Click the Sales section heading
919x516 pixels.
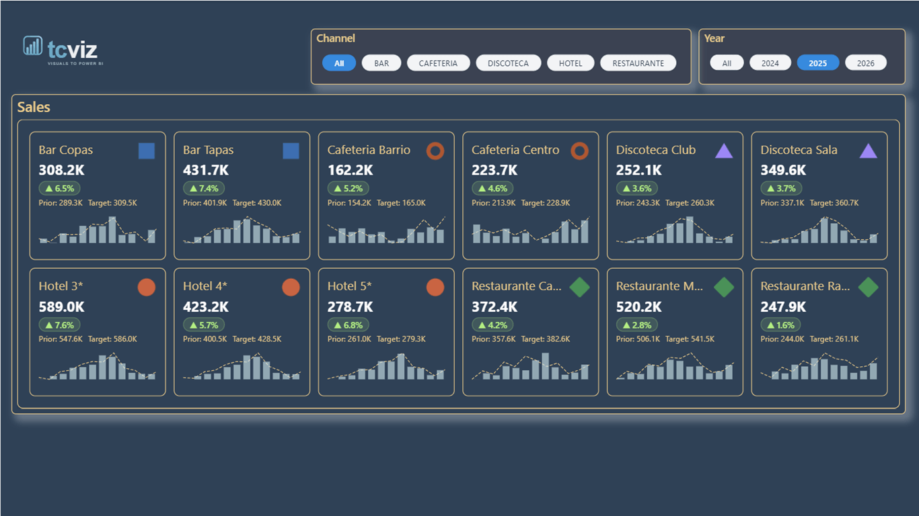click(34, 107)
